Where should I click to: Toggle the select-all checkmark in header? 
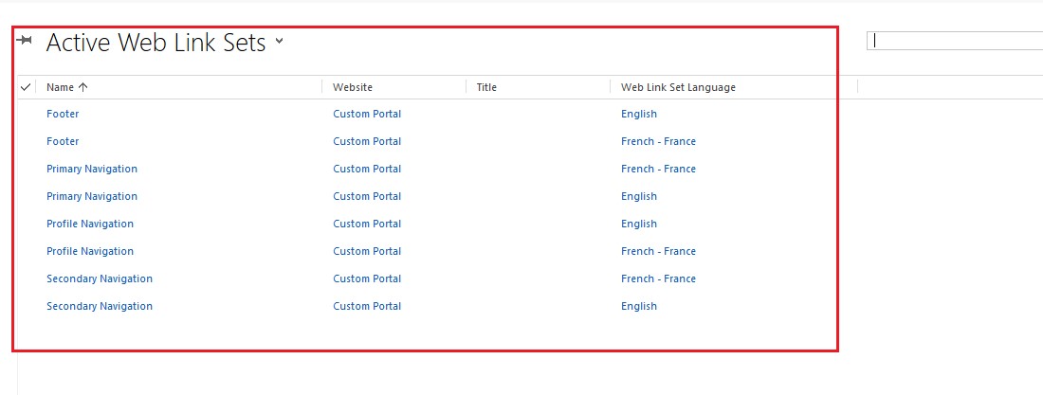pyautogui.click(x=26, y=87)
